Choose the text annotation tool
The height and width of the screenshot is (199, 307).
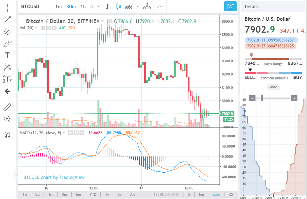tap(7, 55)
